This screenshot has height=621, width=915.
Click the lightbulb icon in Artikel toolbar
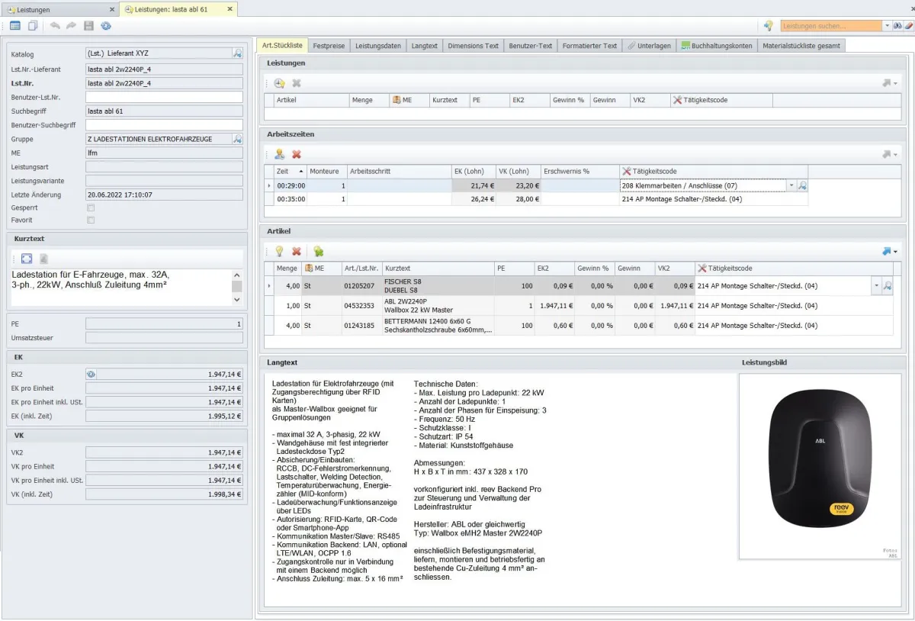point(280,251)
